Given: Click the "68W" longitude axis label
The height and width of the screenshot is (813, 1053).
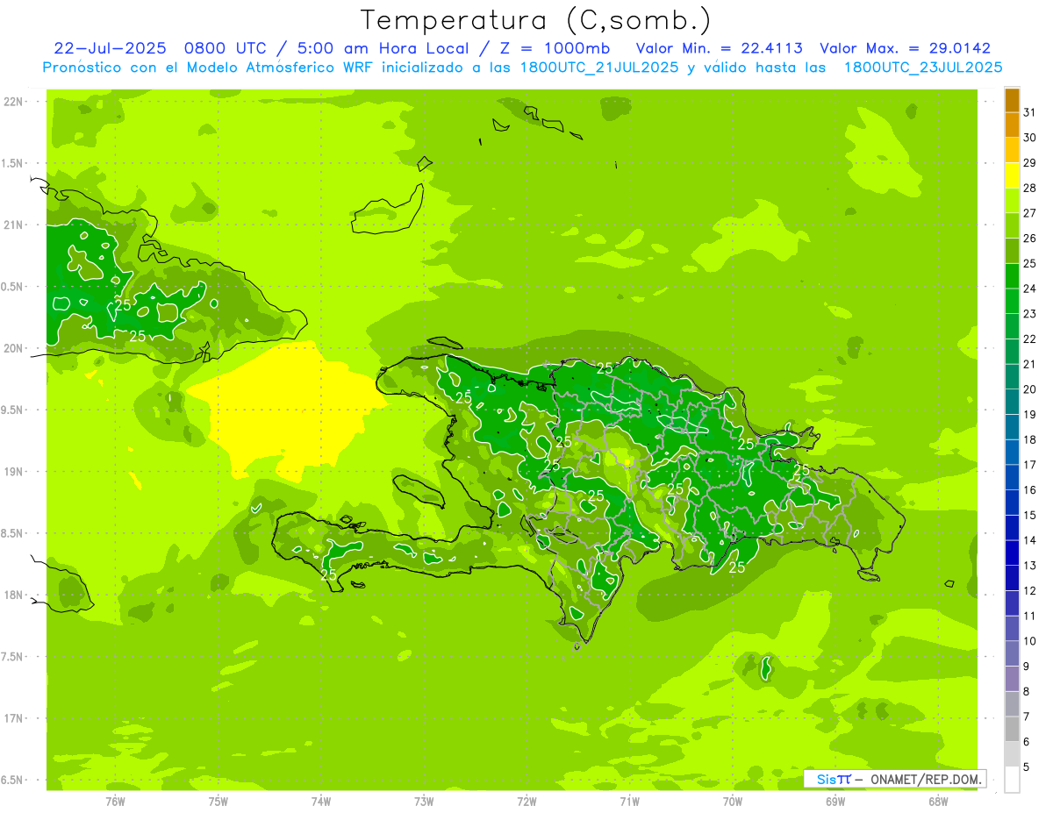Looking at the screenshot, I should tap(938, 802).
